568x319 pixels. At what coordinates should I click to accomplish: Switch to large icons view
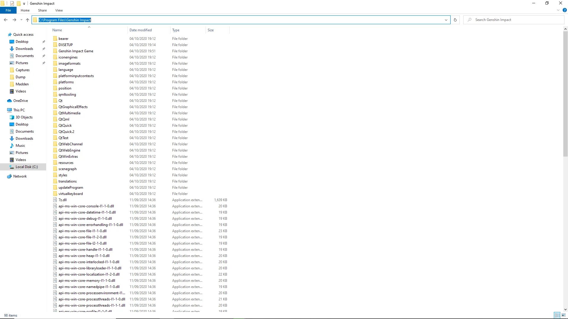564,315
